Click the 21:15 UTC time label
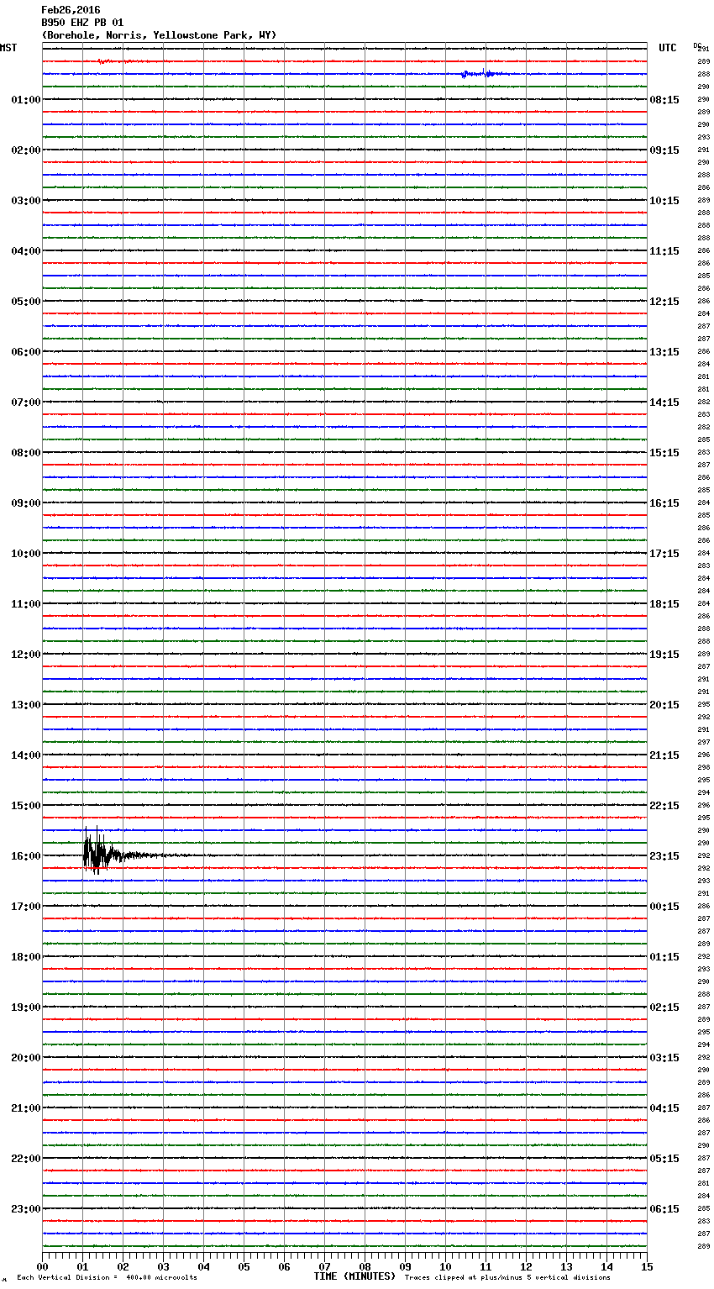714x1289 pixels. pyautogui.click(x=664, y=755)
